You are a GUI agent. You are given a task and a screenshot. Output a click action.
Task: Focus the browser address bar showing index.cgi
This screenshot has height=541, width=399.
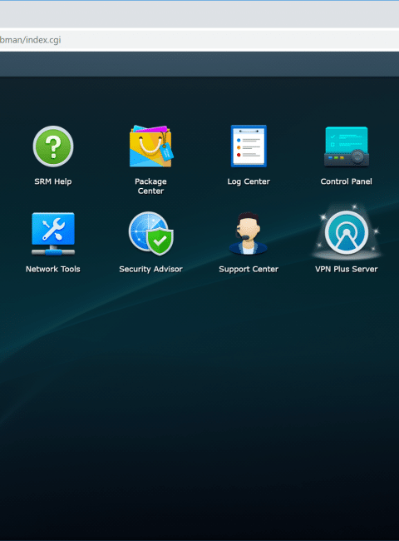point(199,40)
